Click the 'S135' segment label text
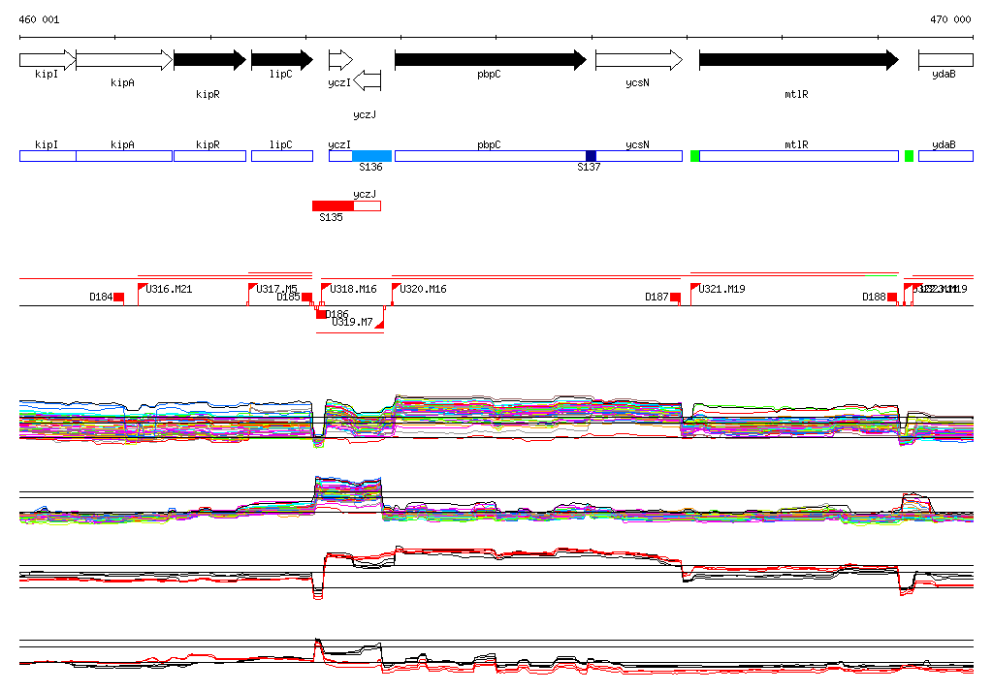This screenshot has height=692, width=993. pyautogui.click(x=331, y=217)
